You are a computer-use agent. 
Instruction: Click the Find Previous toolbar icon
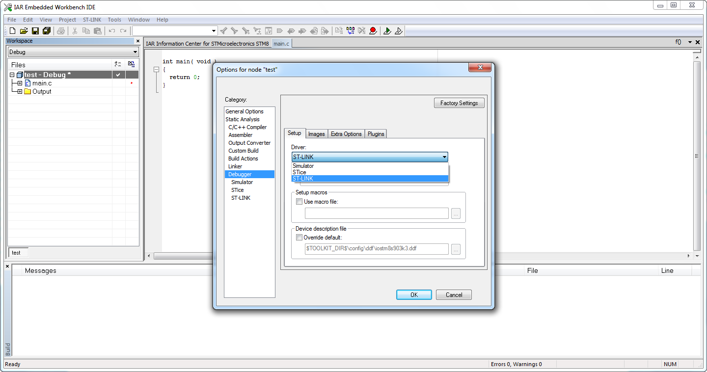click(x=224, y=31)
